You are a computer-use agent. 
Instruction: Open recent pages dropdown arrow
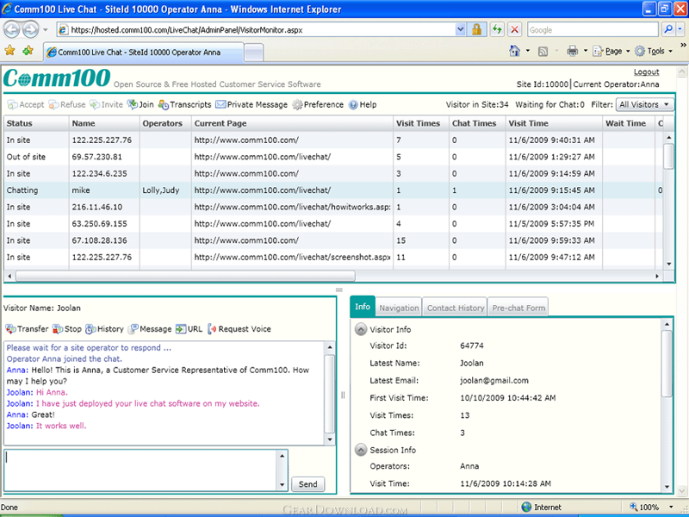46,30
